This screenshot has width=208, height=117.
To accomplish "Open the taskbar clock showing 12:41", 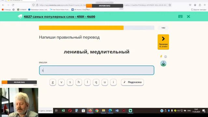I will pyautogui.click(x=196, y=110).
